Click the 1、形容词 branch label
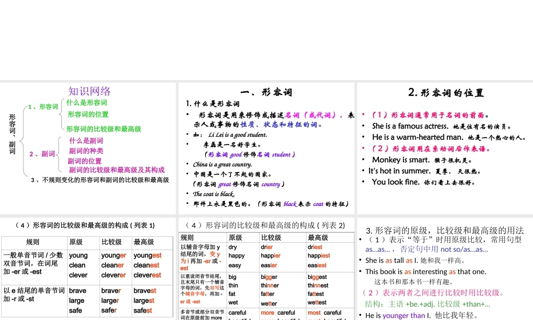The height and width of the screenshot is (320, 533). tap(43, 107)
